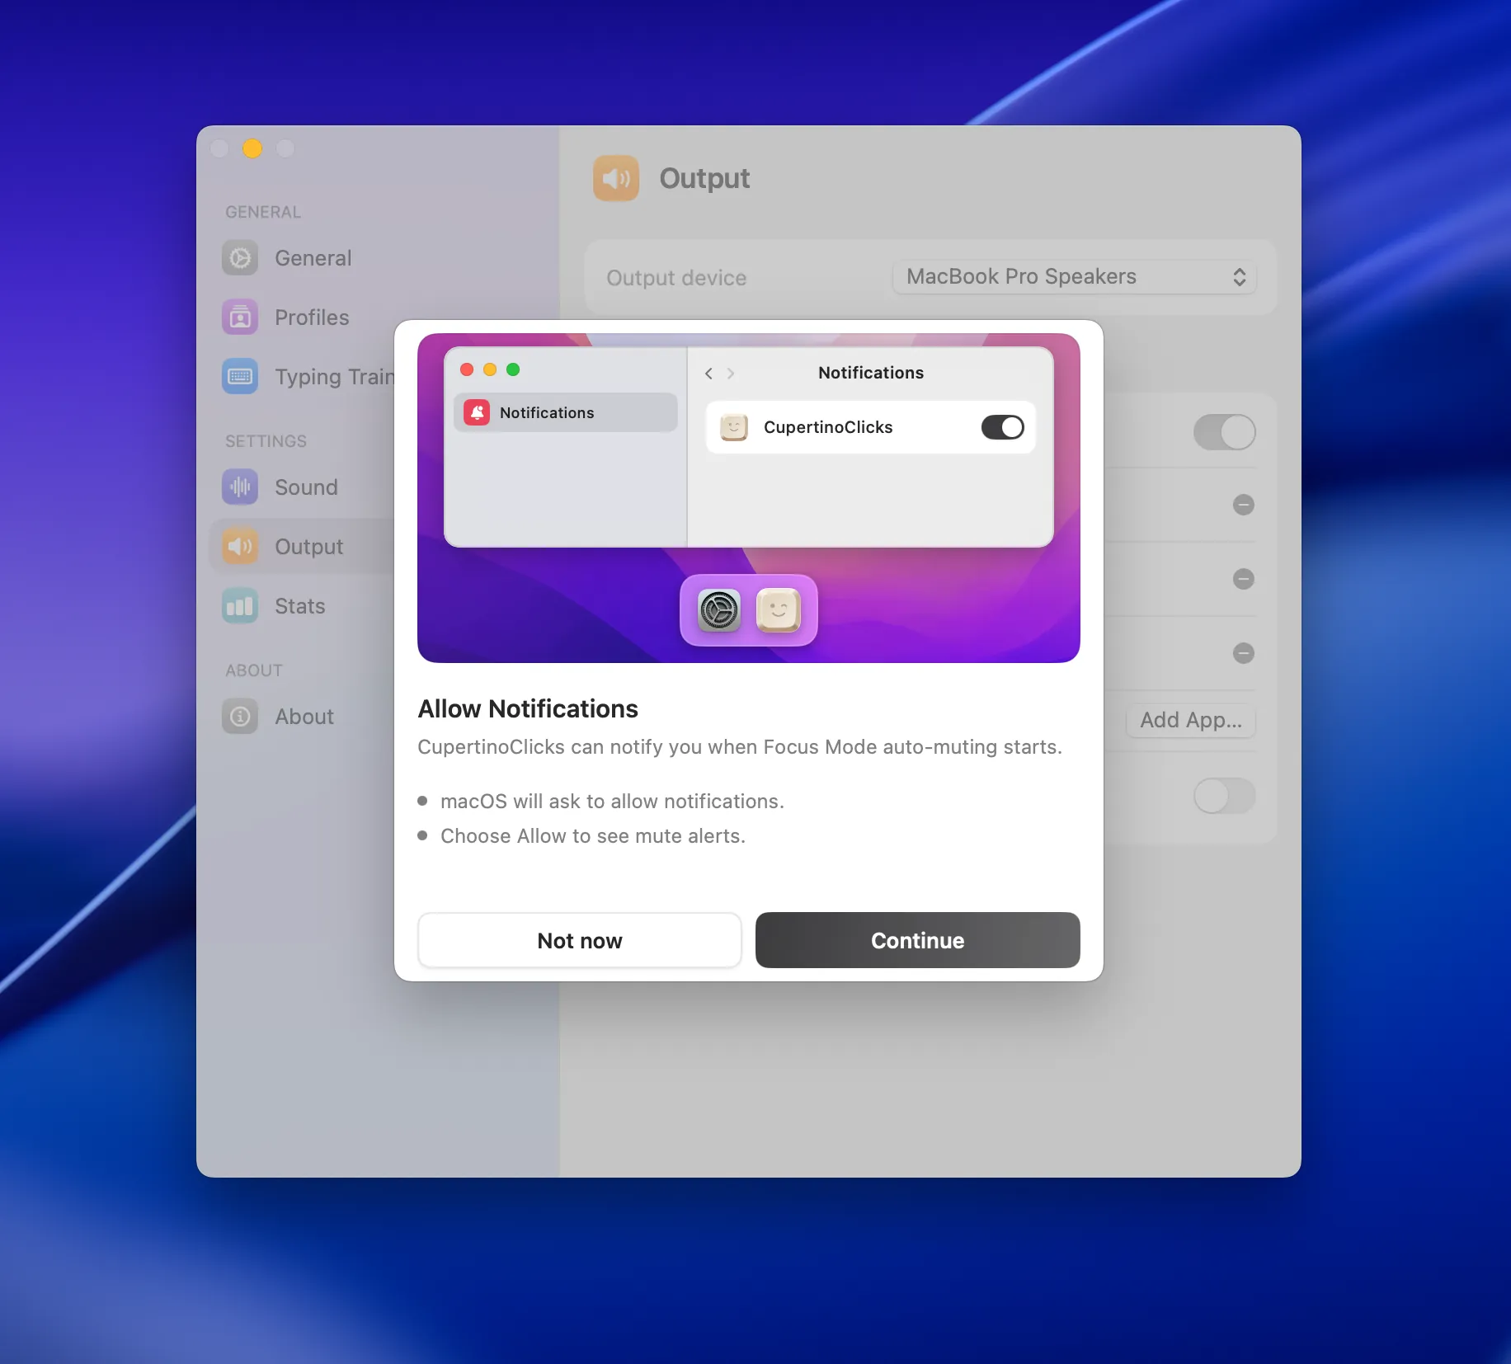This screenshot has height=1364, width=1511.
Task: Click the forward chevron in illustrated Notifications window
Action: click(x=731, y=374)
